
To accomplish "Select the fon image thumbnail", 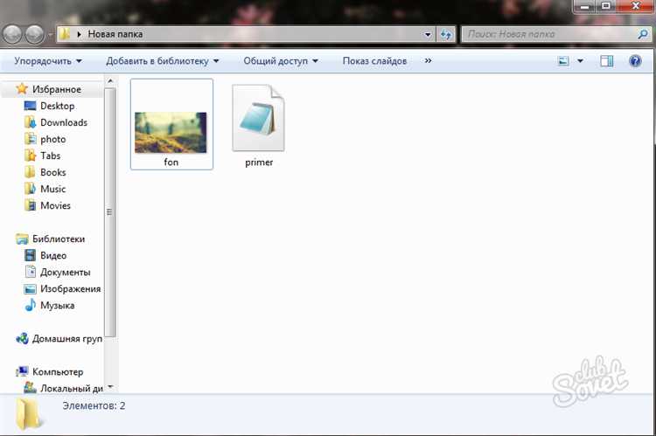I will pos(171,131).
